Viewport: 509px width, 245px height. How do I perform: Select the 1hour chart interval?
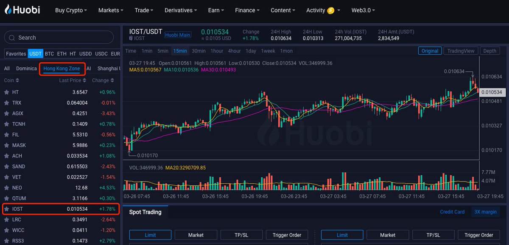coord(217,51)
